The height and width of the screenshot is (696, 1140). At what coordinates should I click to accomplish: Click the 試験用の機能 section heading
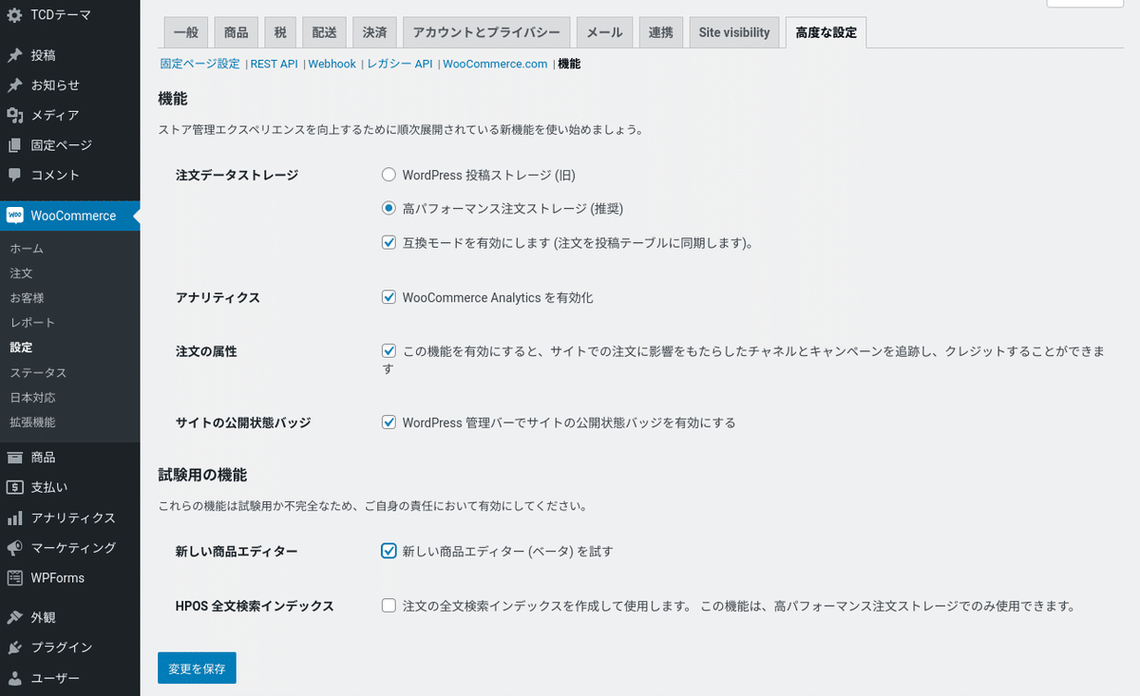pyautogui.click(x=202, y=475)
